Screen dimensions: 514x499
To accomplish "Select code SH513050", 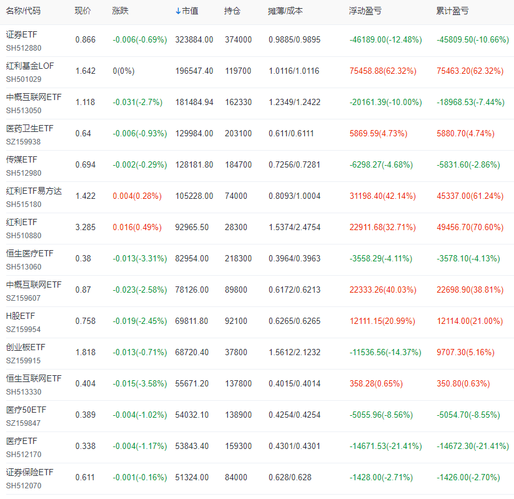I will pos(24,111).
